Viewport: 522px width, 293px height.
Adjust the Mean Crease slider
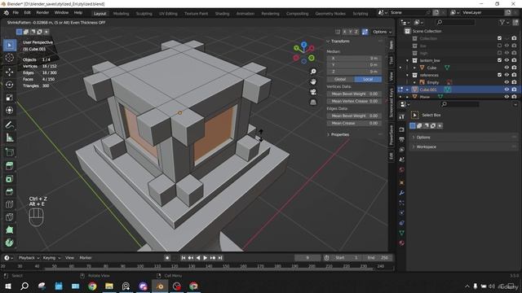[354, 123]
